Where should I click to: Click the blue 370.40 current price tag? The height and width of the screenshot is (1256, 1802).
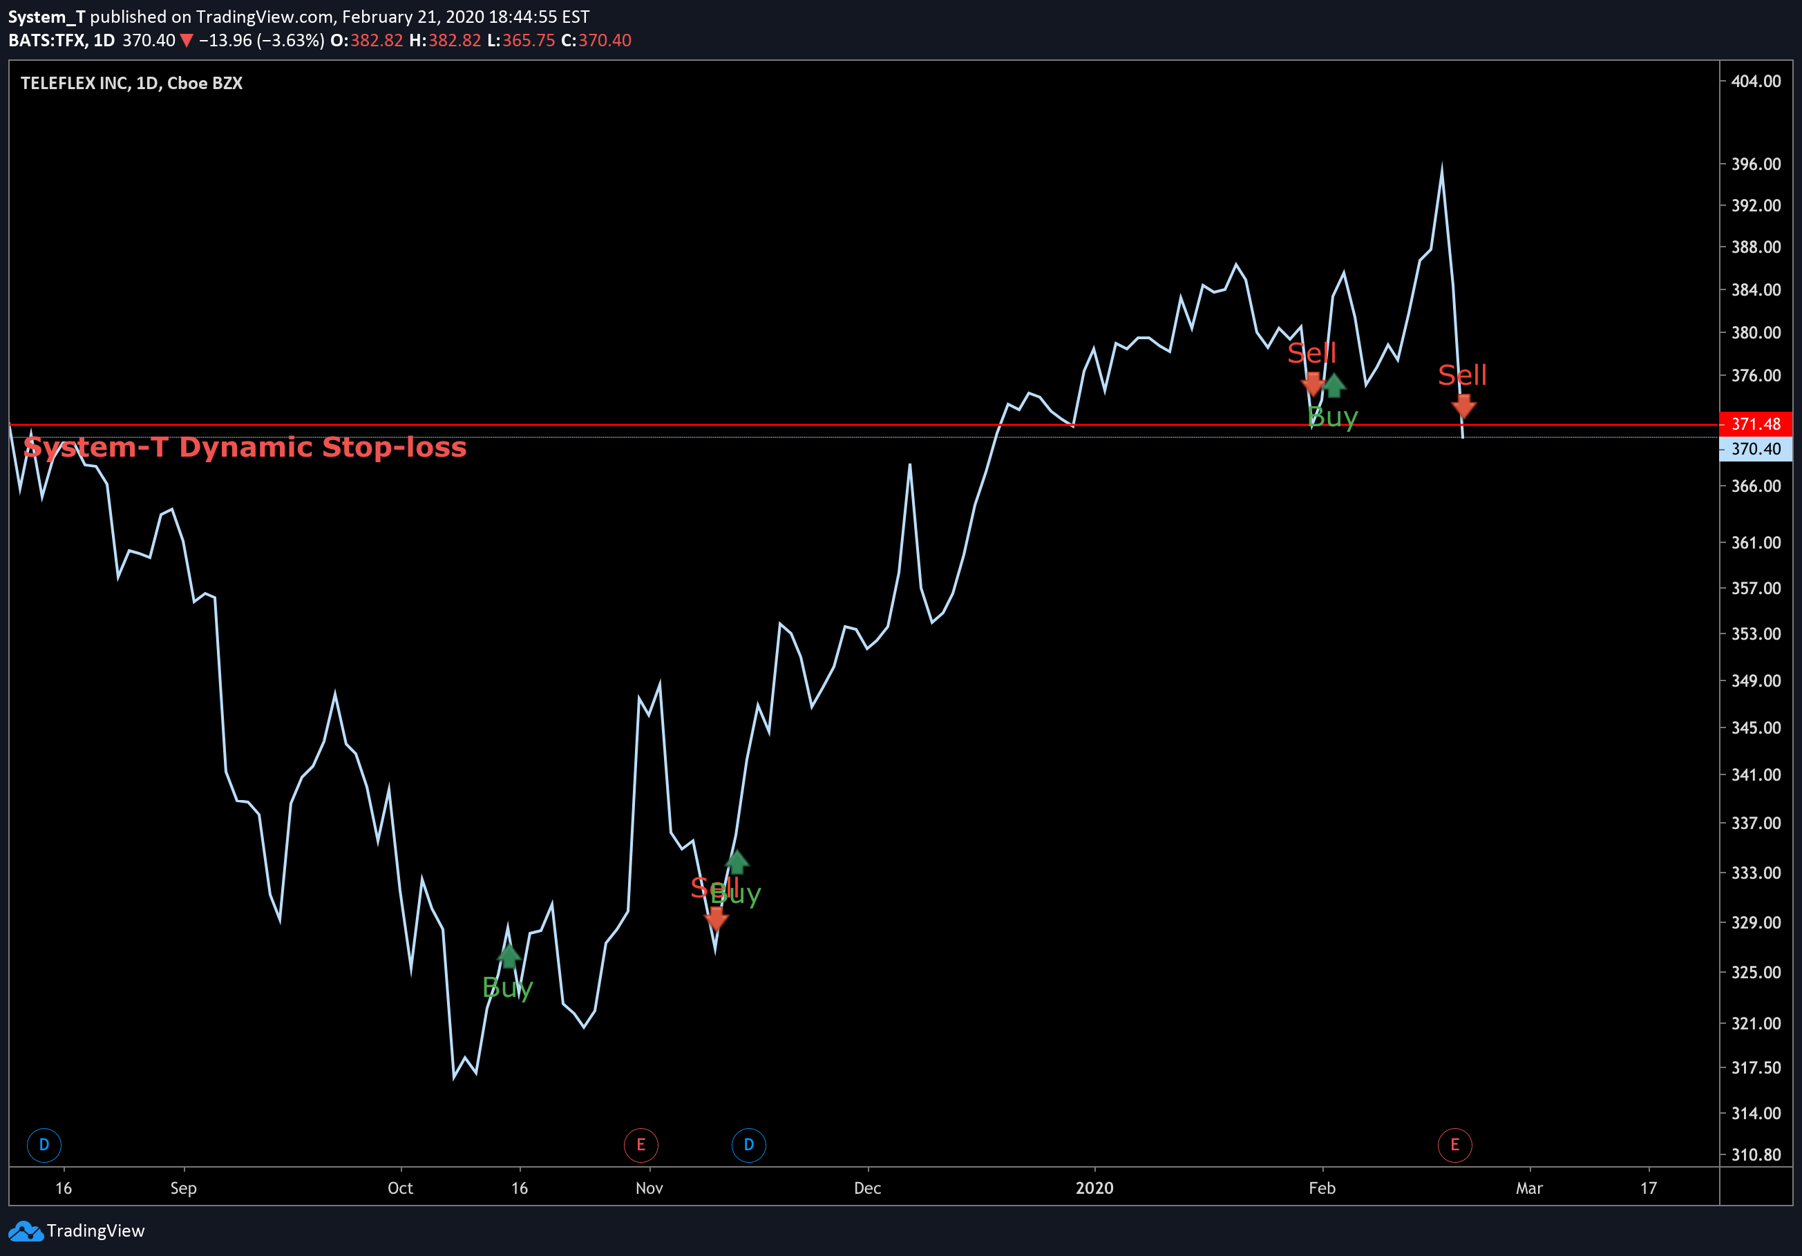pyautogui.click(x=1756, y=449)
